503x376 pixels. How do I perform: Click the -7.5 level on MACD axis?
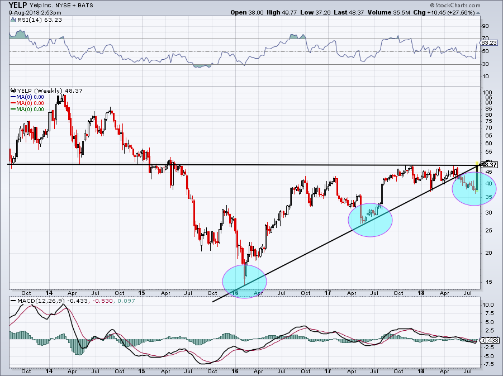(487, 364)
